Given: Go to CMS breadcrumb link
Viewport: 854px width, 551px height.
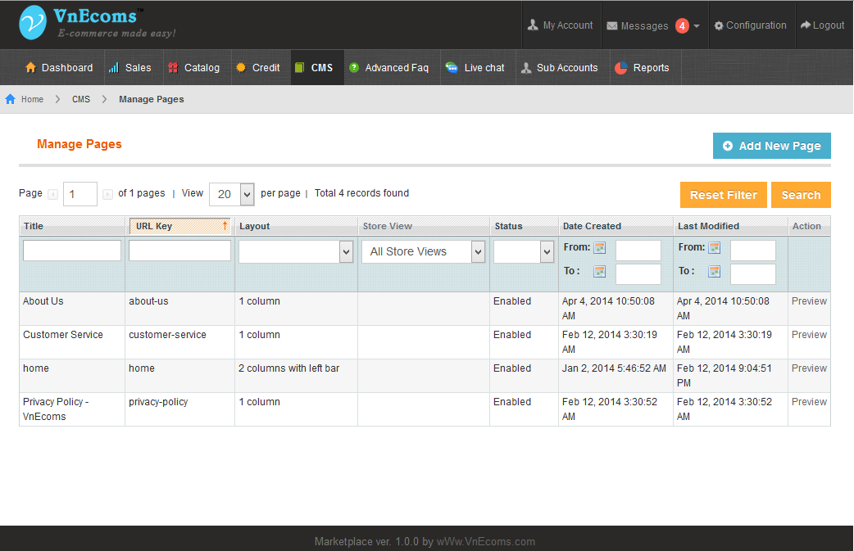Looking at the screenshot, I should coord(81,99).
